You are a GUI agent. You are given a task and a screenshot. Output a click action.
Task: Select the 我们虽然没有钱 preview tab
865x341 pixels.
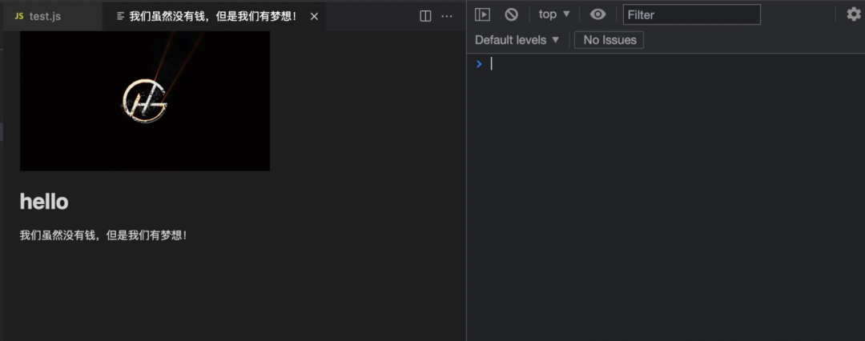[x=214, y=17]
